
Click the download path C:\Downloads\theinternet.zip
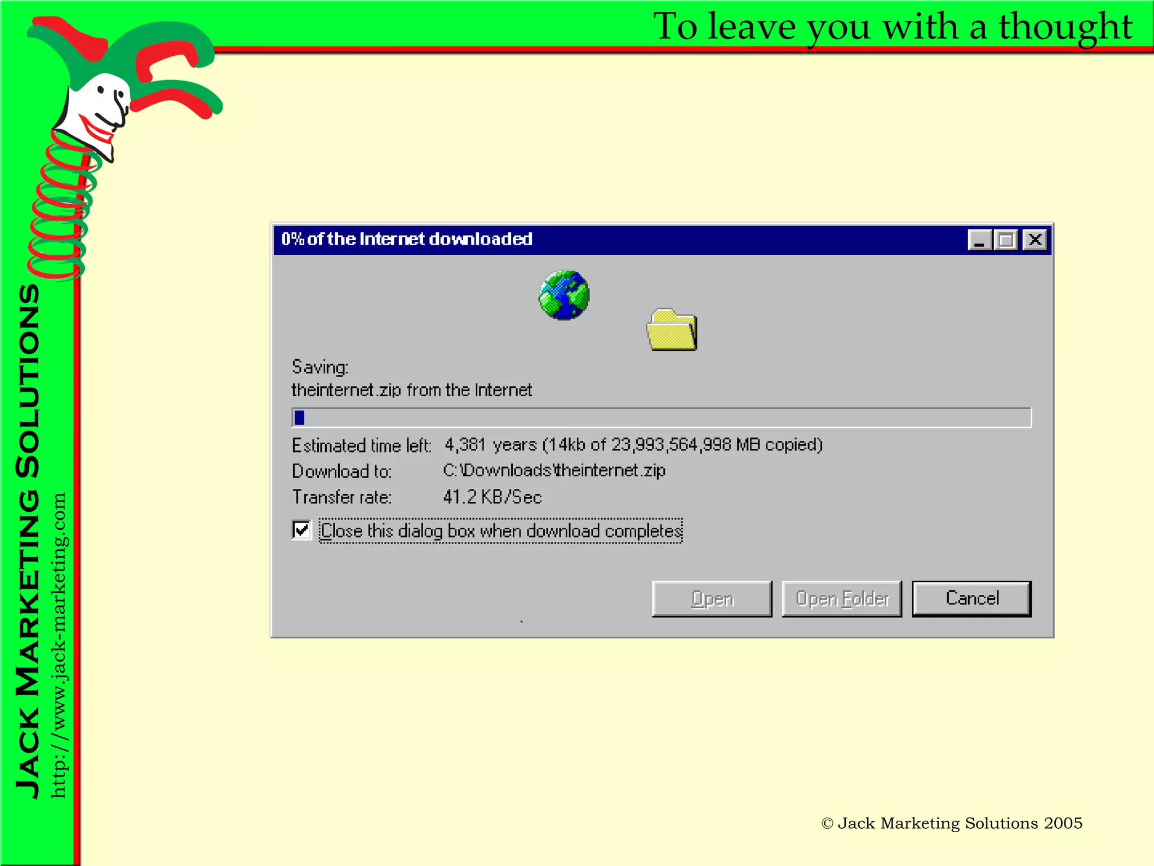coord(554,470)
